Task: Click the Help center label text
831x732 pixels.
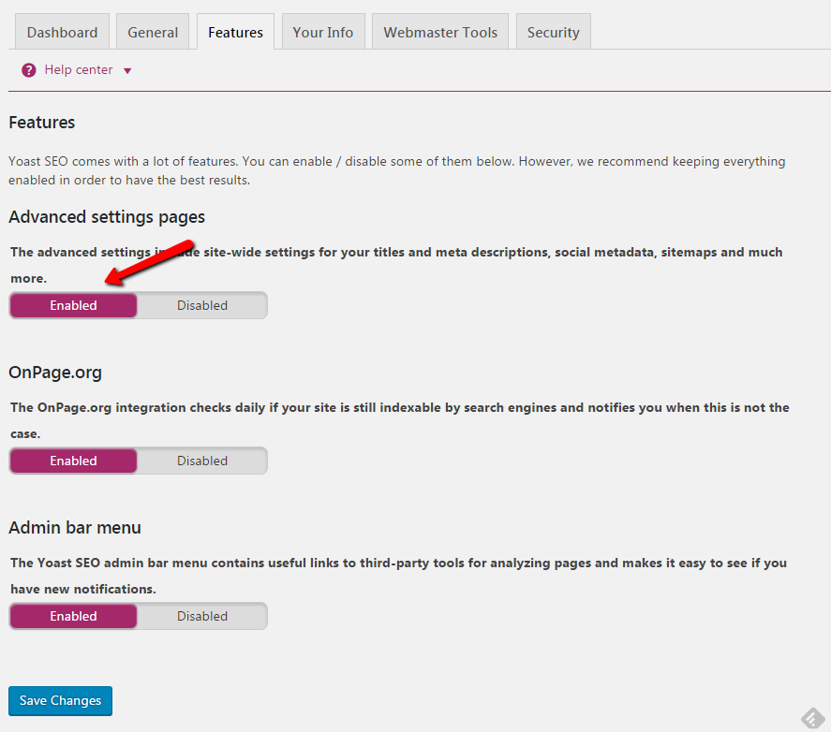Action: point(79,69)
